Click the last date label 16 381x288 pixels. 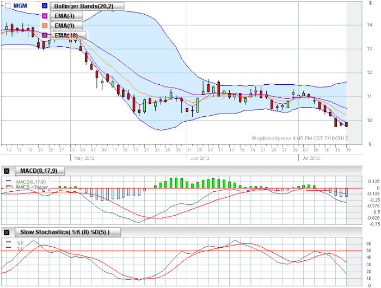(x=348, y=149)
